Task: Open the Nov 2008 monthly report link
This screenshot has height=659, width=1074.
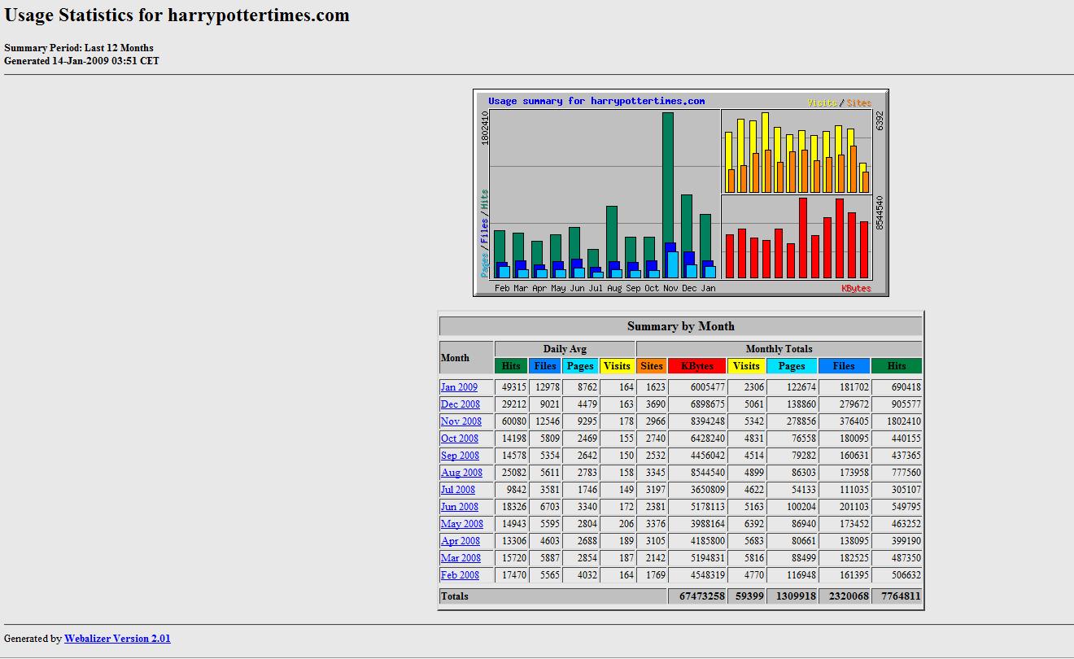Action: click(461, 421)
